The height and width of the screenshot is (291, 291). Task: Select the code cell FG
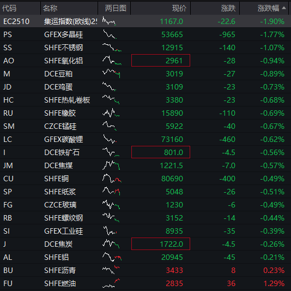pos(8,205)
